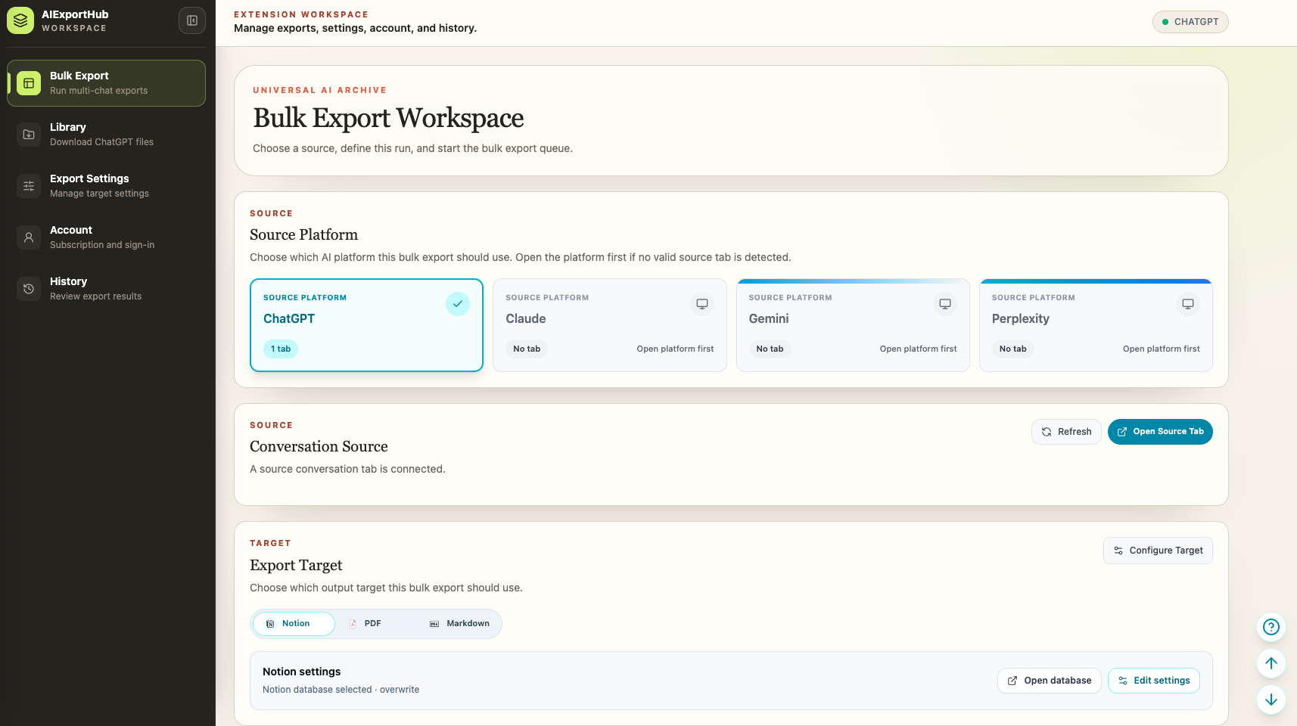
Task: Select Perplexity as source platform
Action: (x=1096, y=325)
